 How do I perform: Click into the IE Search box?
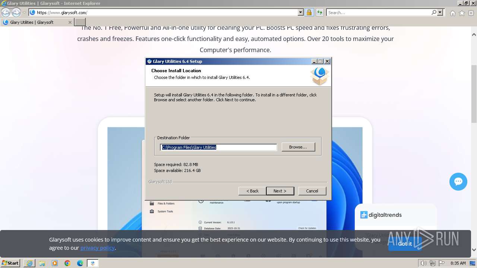(378, 13)
